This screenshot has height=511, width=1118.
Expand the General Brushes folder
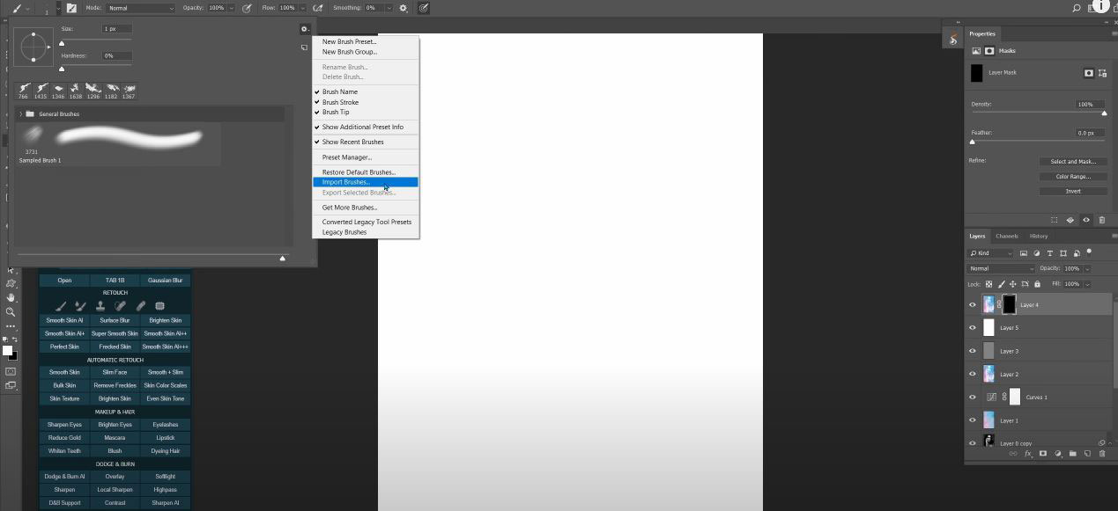click(x=20, y=114)
